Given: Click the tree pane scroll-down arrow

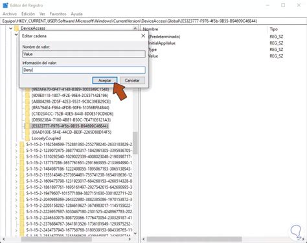Looking at the screenshot, I should (x=135, y=233).
